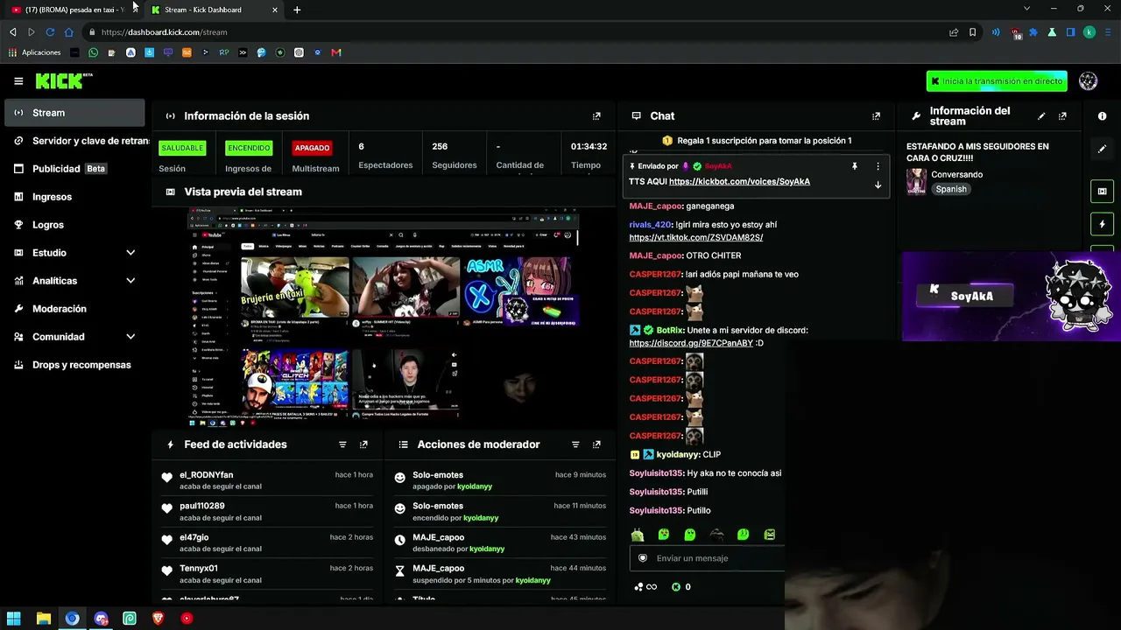The width and height of the screenshot is (1121, 630).
Task: Open File Explorer from taskbar
Action: 43,619
